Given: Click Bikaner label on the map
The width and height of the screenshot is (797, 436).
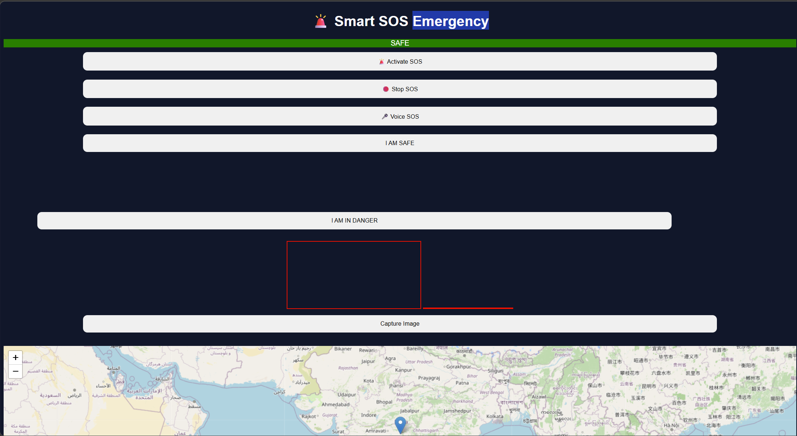Looking at the screenshot, I should pos(343,349).
